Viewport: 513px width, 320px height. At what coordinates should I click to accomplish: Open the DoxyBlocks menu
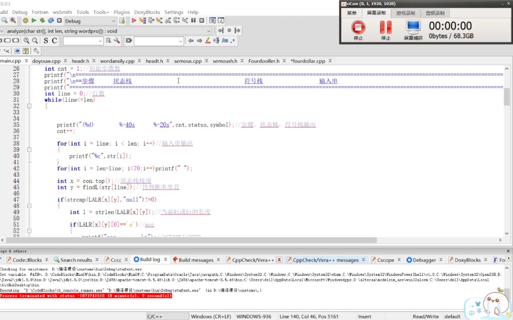[x=147, y=12]
